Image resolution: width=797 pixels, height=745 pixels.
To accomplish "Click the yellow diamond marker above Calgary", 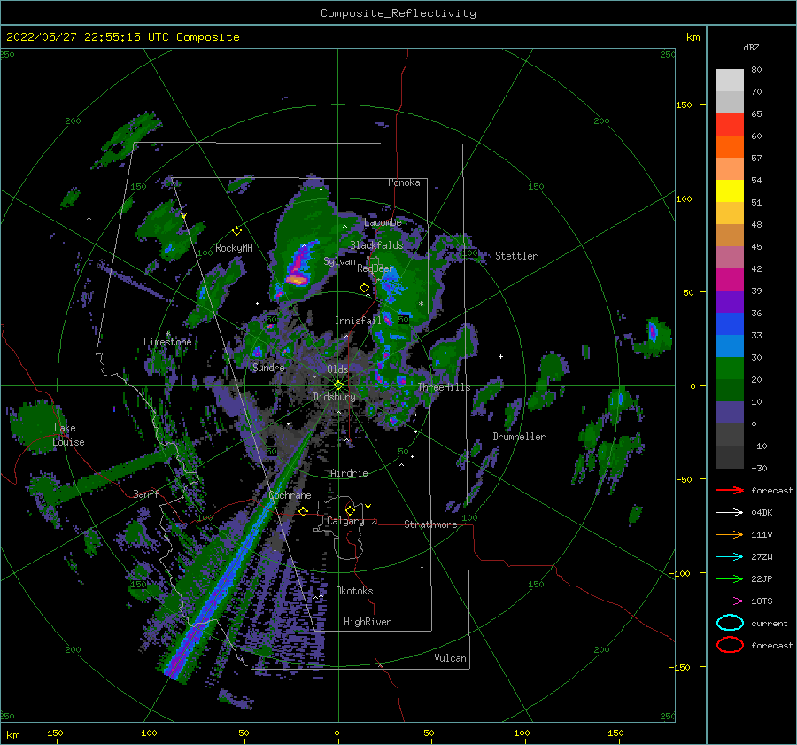I will [x=350, y=510].
